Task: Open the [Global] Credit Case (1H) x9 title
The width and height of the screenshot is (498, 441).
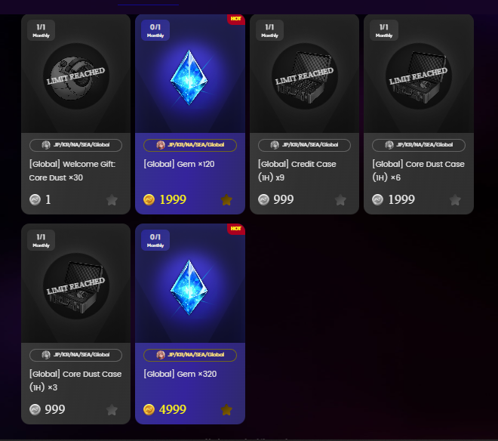Action: [x=297, y=171]
